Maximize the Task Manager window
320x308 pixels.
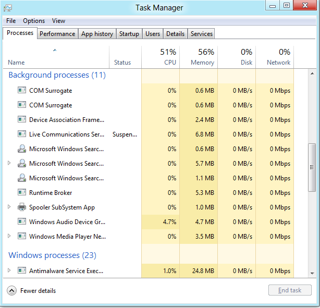286,5
